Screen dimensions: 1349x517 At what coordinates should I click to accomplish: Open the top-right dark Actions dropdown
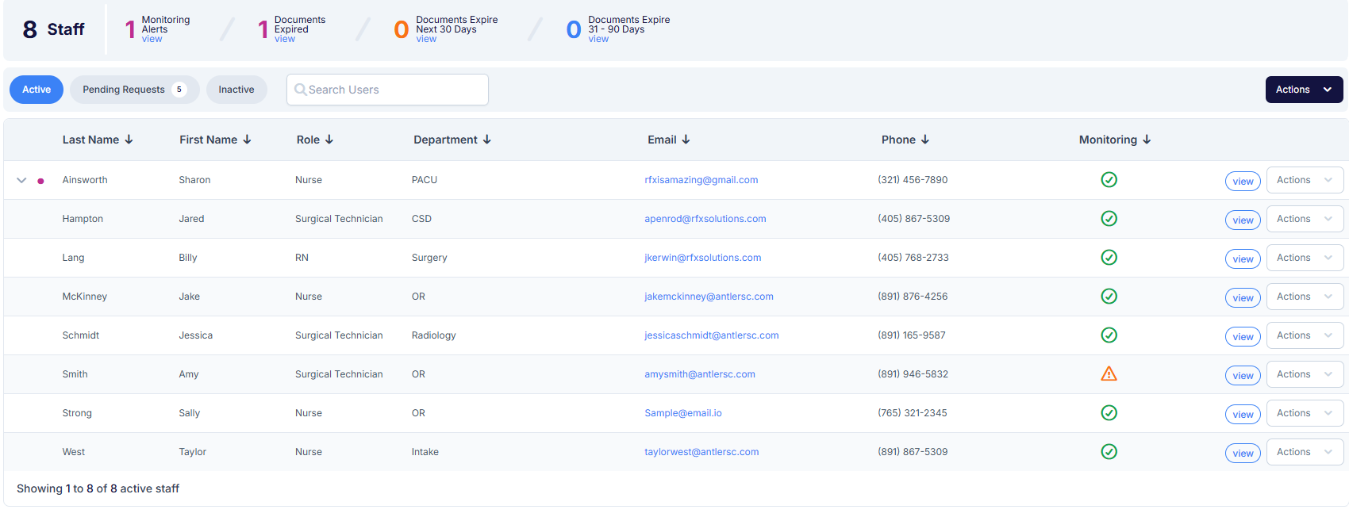[1304, 90]
